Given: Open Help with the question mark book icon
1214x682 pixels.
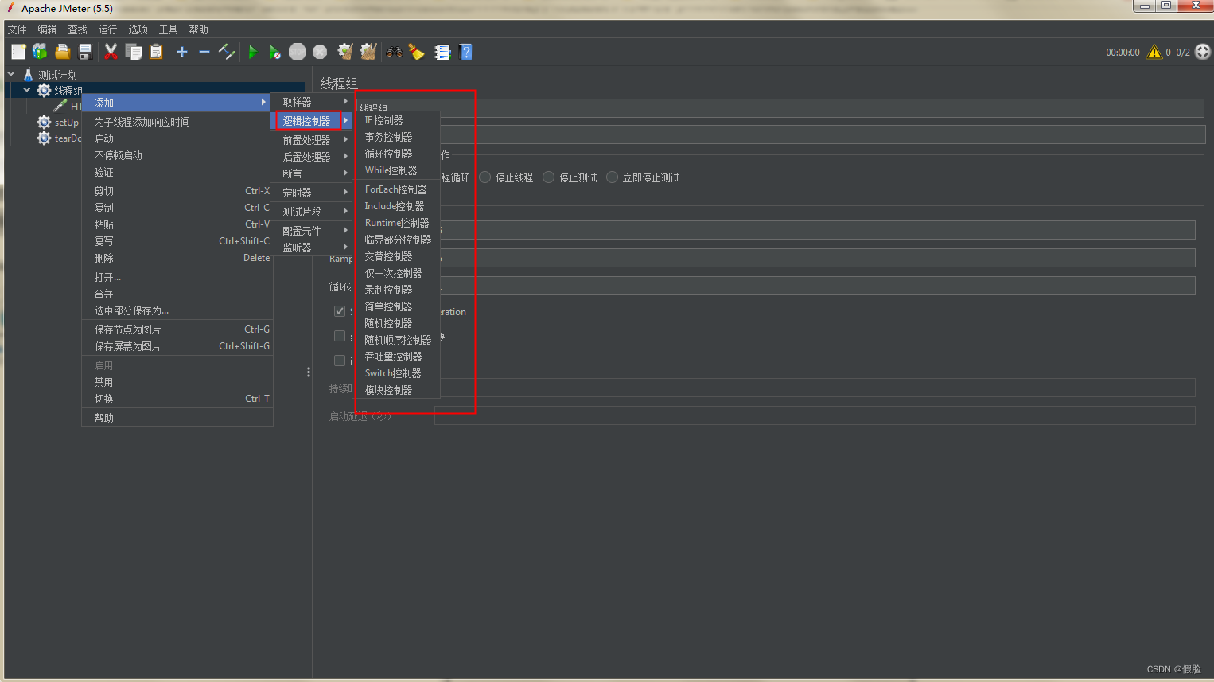Looking at the screenshot, I should pyautogui.click(x=465, y=52).
